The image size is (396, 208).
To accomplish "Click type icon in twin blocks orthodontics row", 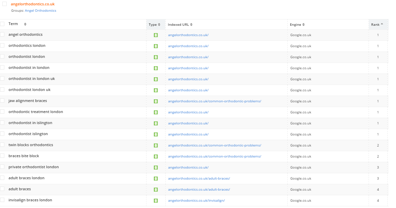I will (156, 145).
